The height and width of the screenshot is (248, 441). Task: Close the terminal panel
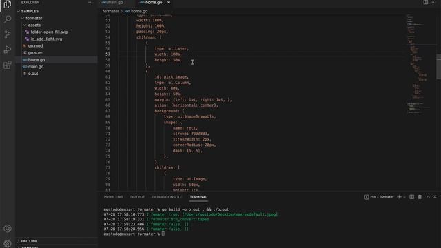tap(435, 197)
